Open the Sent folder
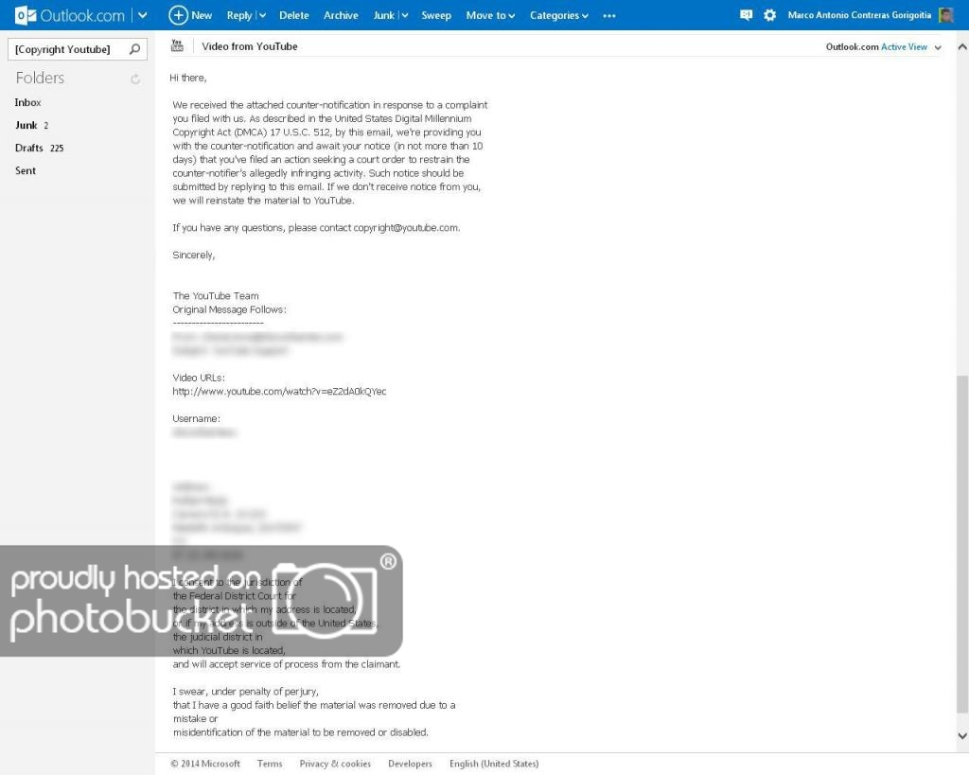The height and width of the screenshot is (775, 969). click(26, 170)
